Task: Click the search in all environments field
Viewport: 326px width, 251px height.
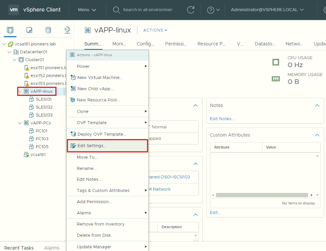Action: [147, 10]
